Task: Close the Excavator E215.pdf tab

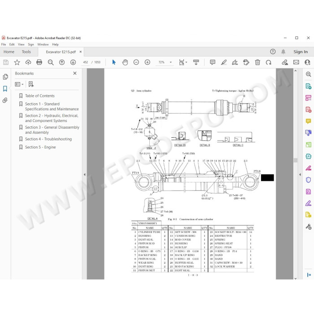Action: click(80, 52)
